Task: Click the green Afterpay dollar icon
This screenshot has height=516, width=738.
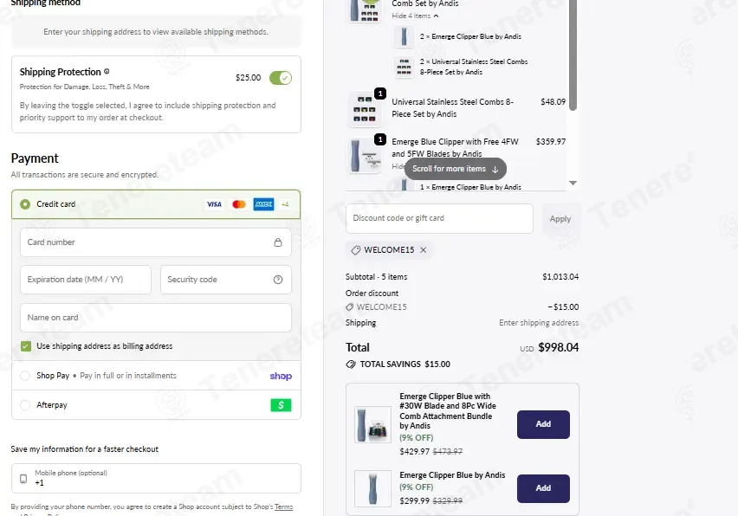Action: [x=281, y=405]
